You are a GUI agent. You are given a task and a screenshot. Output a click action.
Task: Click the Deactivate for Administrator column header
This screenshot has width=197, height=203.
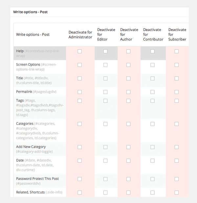pyautogui.click(x=80, y=35)
